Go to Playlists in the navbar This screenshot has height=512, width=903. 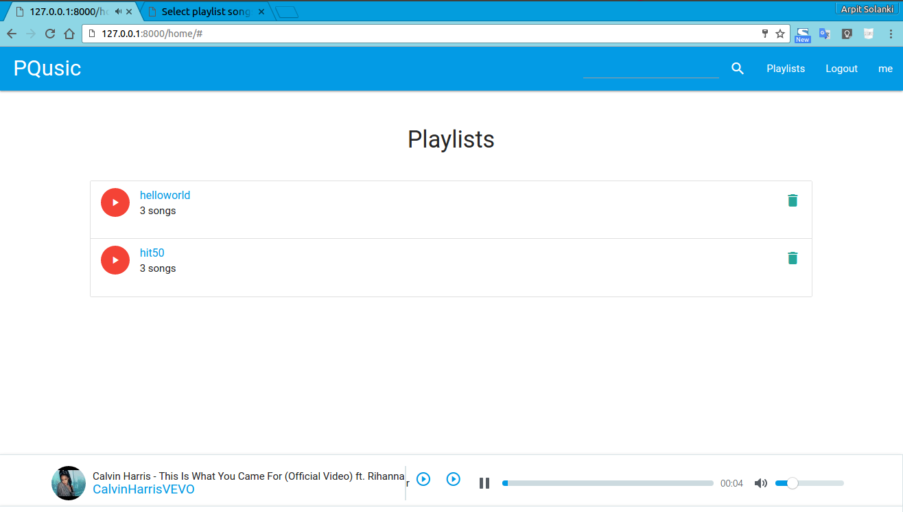pos(786,69)
